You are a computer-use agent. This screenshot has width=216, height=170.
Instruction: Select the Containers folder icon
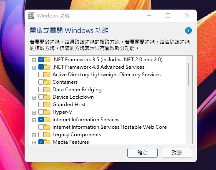tap(47, 82)
